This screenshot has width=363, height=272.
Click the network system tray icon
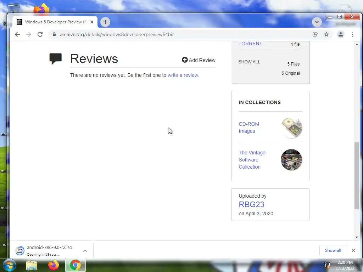pyautogui.click(x=327, y=265)
